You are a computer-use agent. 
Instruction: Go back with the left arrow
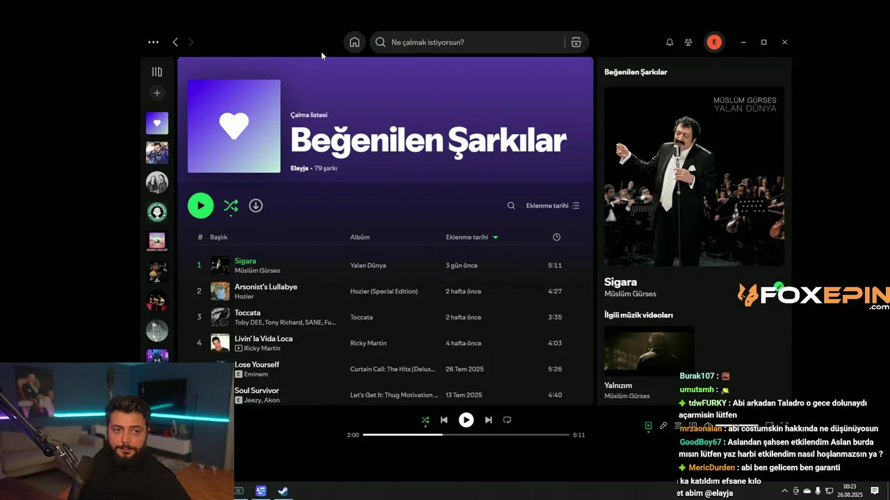[x=175, y=42]
